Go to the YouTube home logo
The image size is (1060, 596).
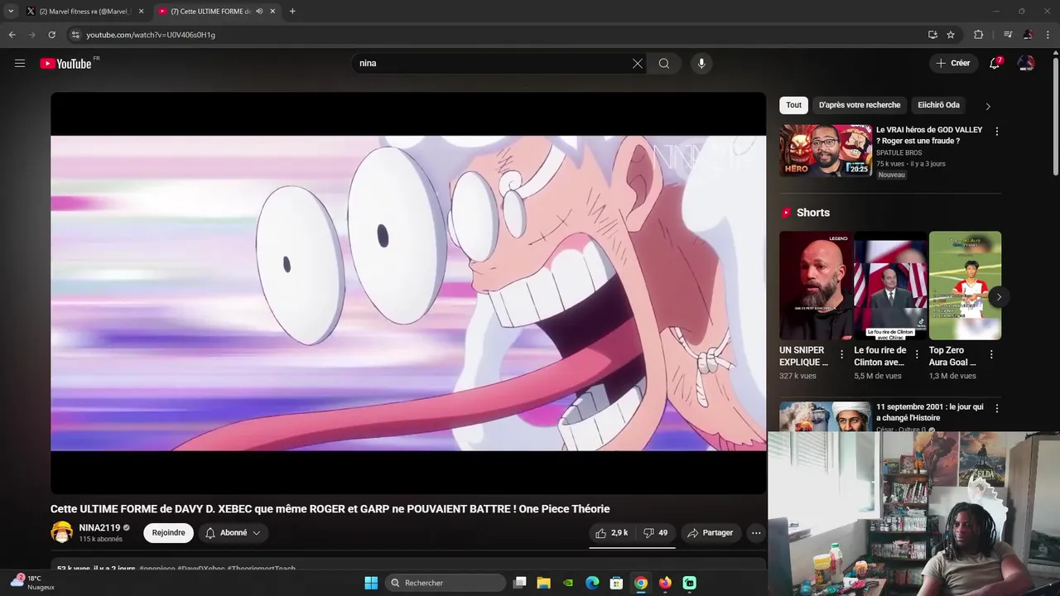pyautogui.click(x=65, y=64)
